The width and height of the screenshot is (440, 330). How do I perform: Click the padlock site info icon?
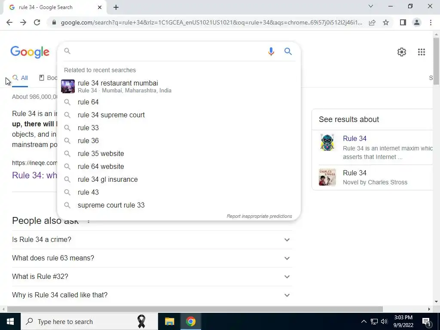coord(54,22)
